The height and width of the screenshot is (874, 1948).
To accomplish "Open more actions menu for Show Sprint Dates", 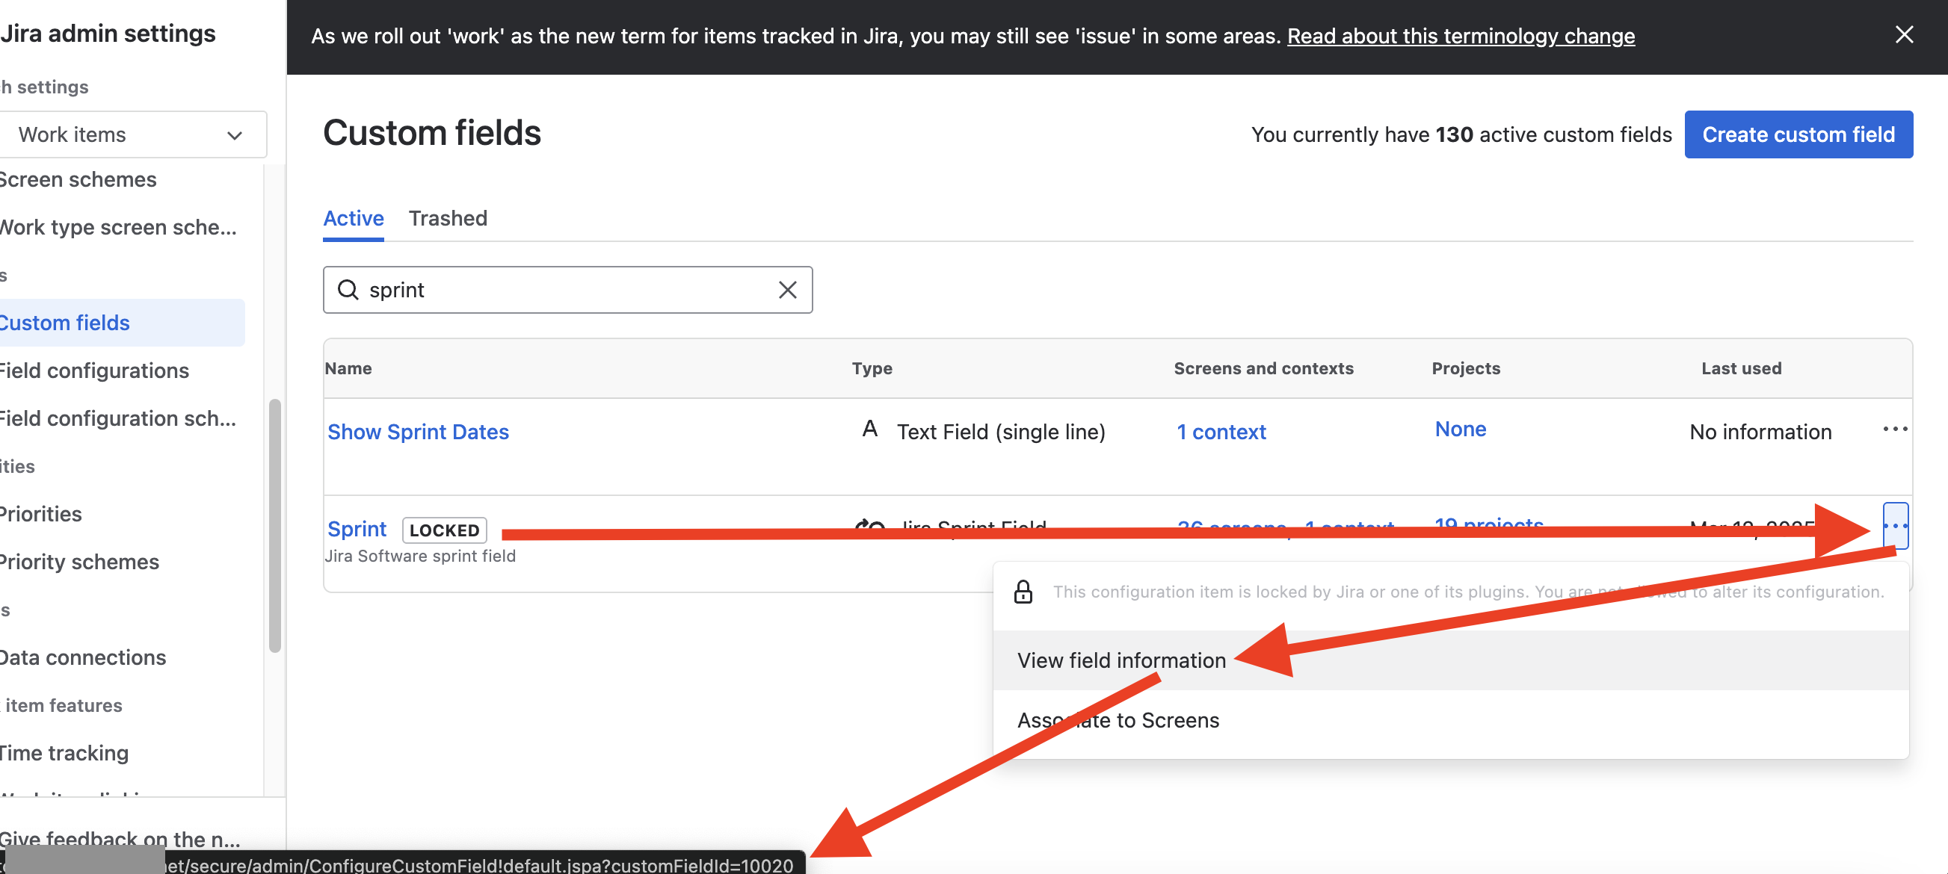I will (x=1895, y=429).
